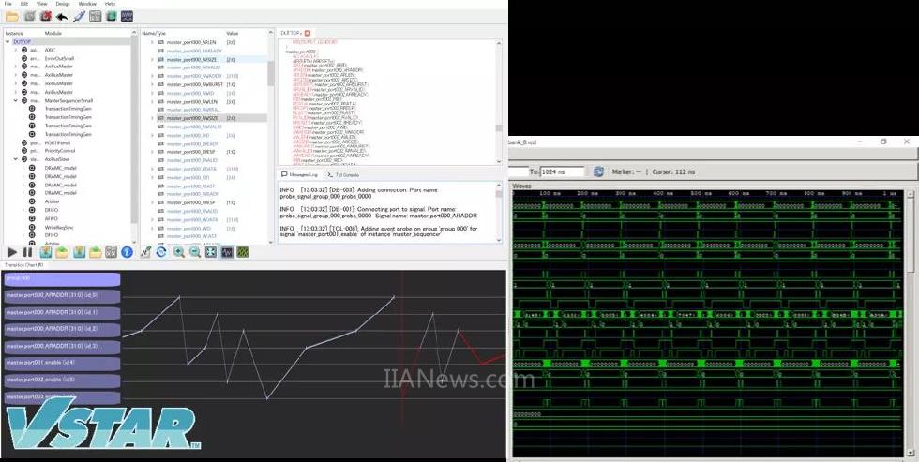Click the open folder icon in top toolbar
919x462 pixels.
pyautogui.click(x=12, y=16)
